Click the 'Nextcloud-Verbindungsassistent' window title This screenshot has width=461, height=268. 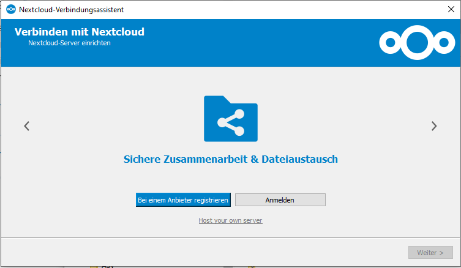pyautogui.click(x=72, y=10)
